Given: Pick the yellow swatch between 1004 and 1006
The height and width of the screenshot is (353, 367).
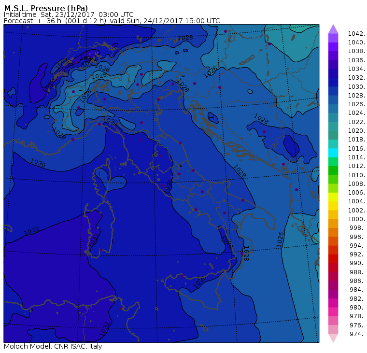Looking at the screenshot, I should 333,197.
